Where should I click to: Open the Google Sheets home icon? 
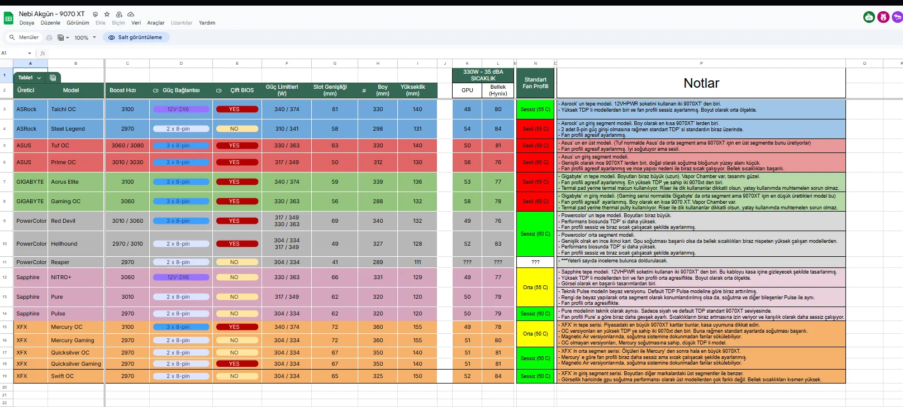8,18
